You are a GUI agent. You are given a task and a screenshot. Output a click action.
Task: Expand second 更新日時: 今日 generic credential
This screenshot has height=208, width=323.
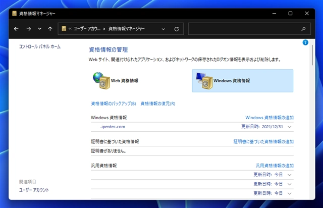289,184
